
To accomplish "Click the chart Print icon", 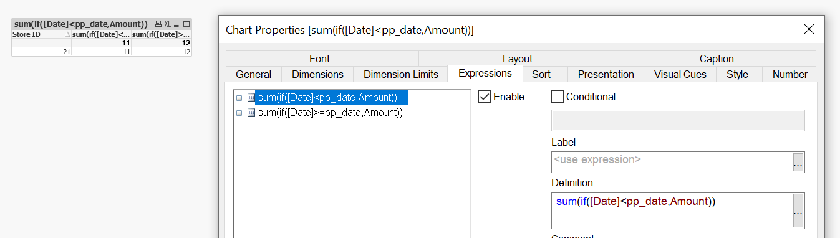I will [x=158, y=24].
